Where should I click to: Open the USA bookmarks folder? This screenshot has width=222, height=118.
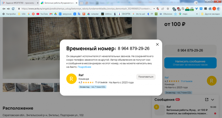click(x=22, y=14)
